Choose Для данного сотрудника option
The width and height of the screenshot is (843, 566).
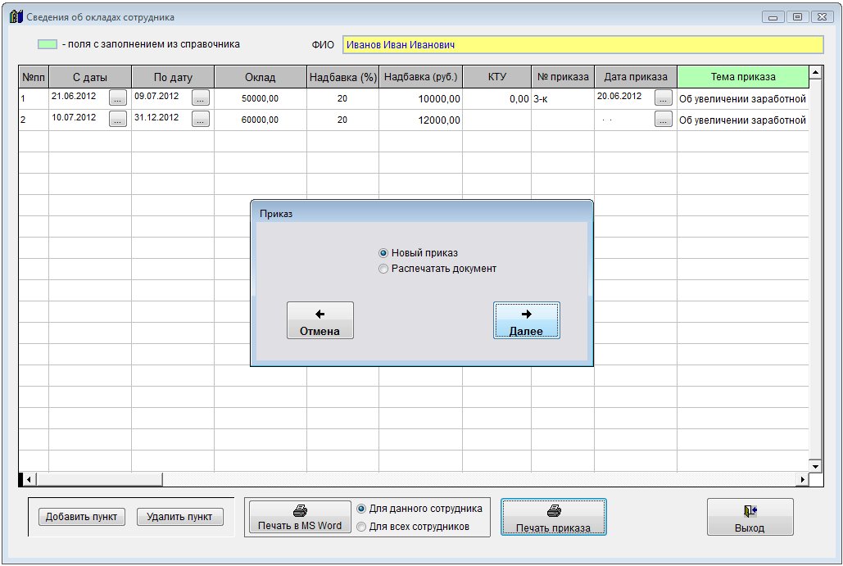[x=362, y=509]
